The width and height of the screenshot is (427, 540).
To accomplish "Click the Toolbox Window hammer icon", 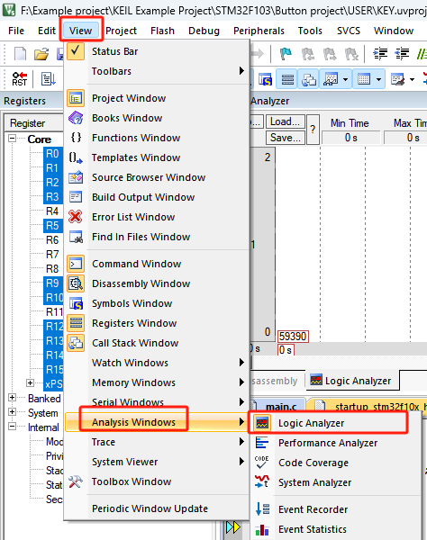I will pos(76,481).
